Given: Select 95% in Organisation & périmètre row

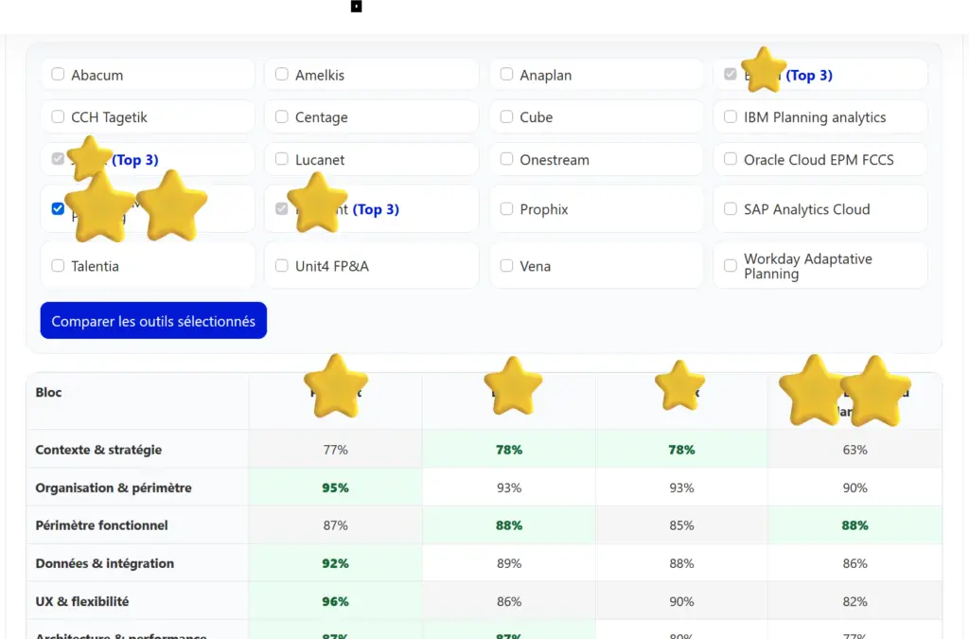Looking at the screenshot, I should pyautogui.click(x=336, y=488).
